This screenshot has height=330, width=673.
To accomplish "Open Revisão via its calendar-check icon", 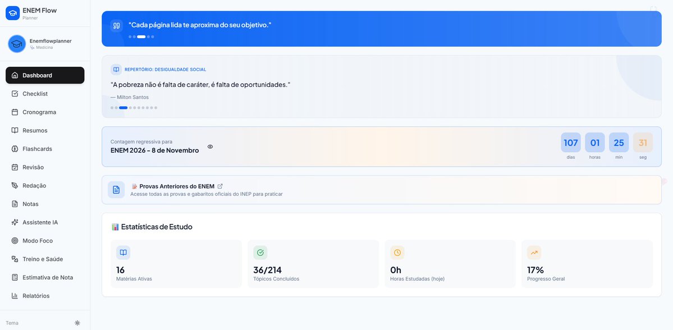I will coord(15,167).
